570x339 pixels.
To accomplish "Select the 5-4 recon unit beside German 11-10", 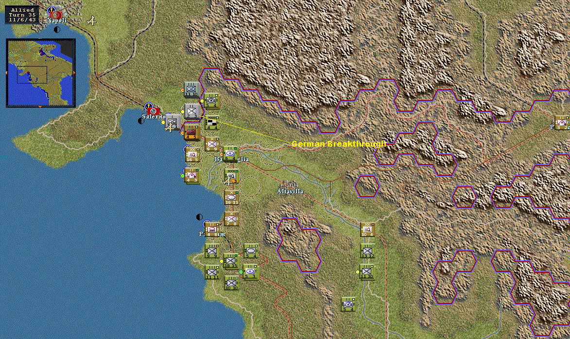I will click(211, 101).
